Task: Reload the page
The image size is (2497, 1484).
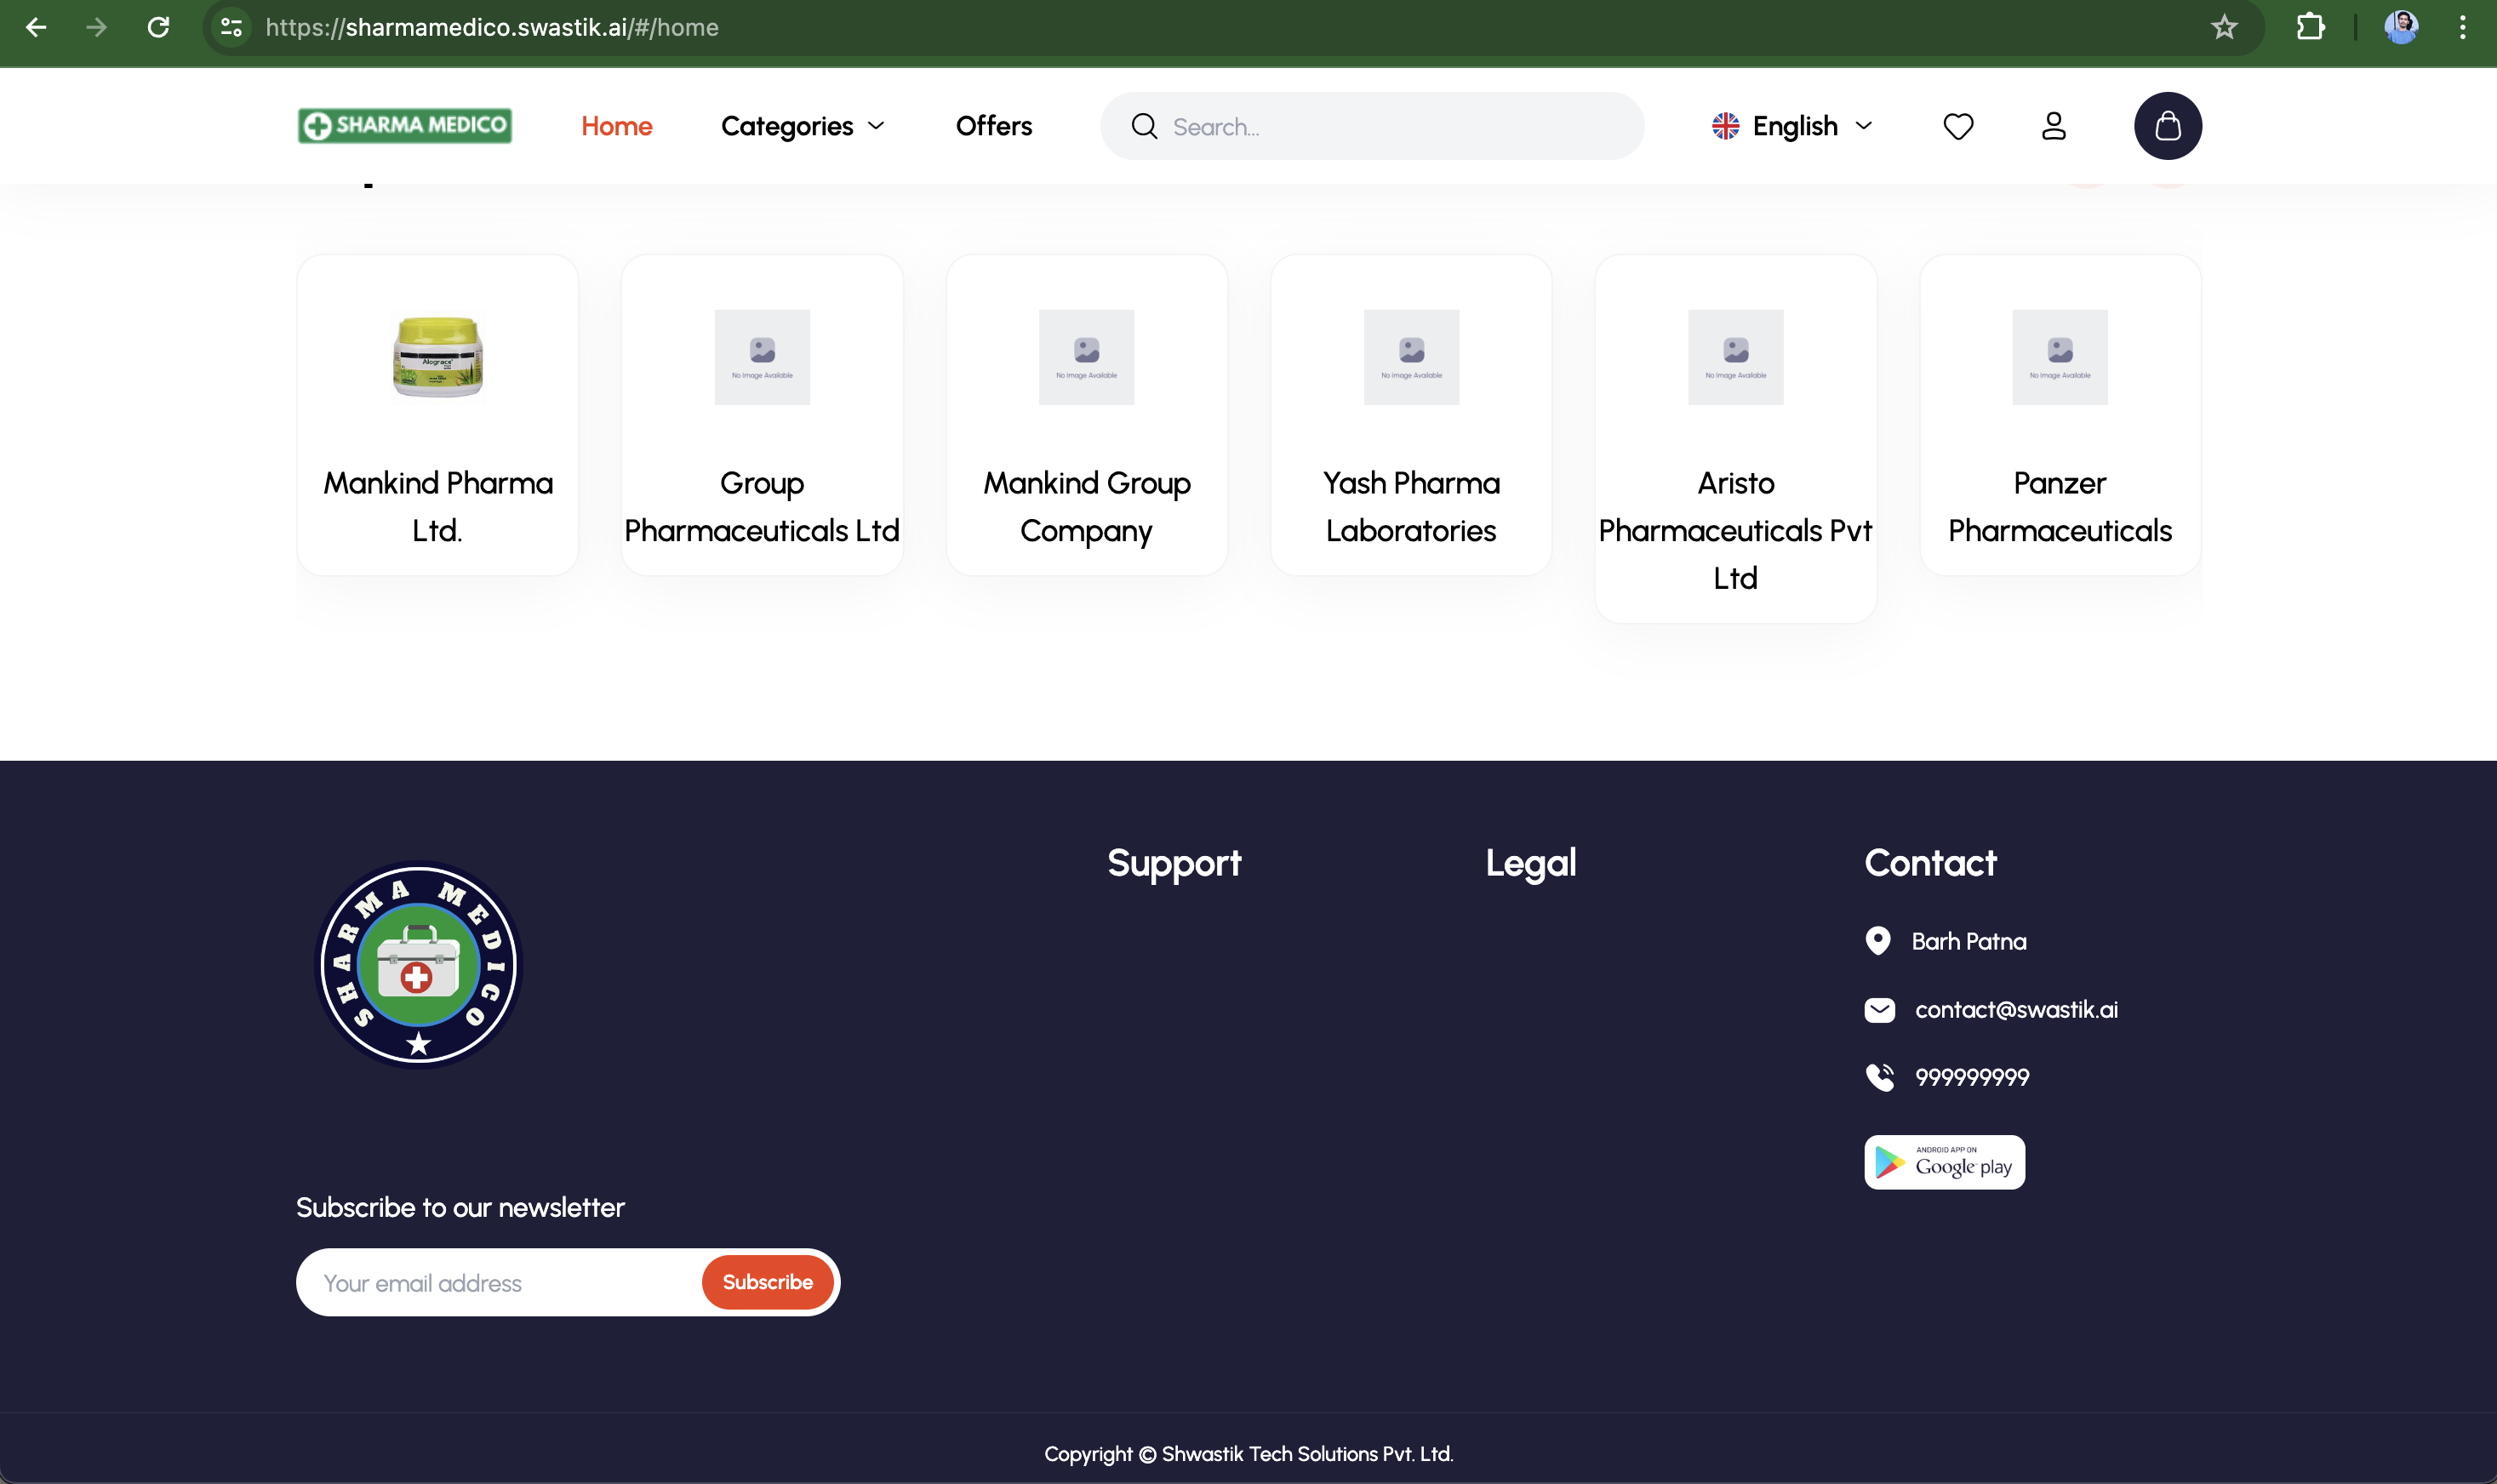Action: (158, 27)
